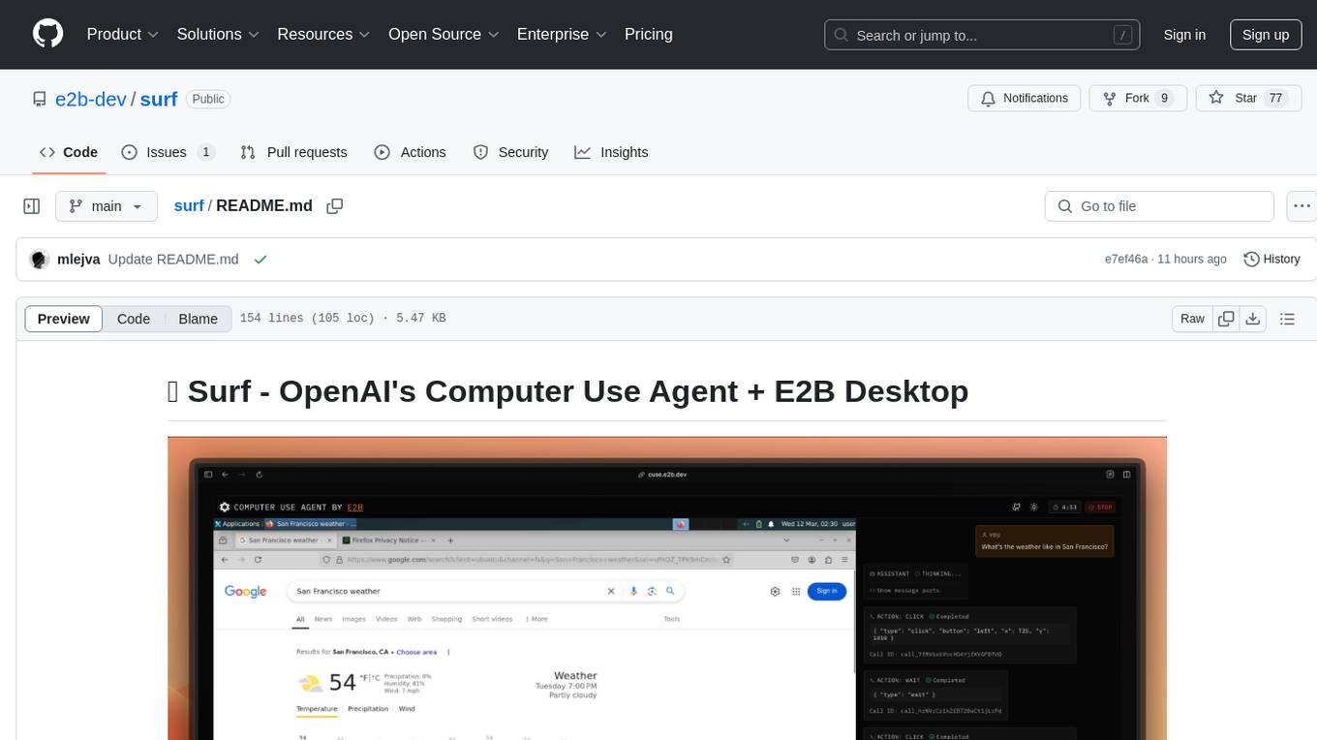Open the commit hash e7ef46a

click(1126, 260)
